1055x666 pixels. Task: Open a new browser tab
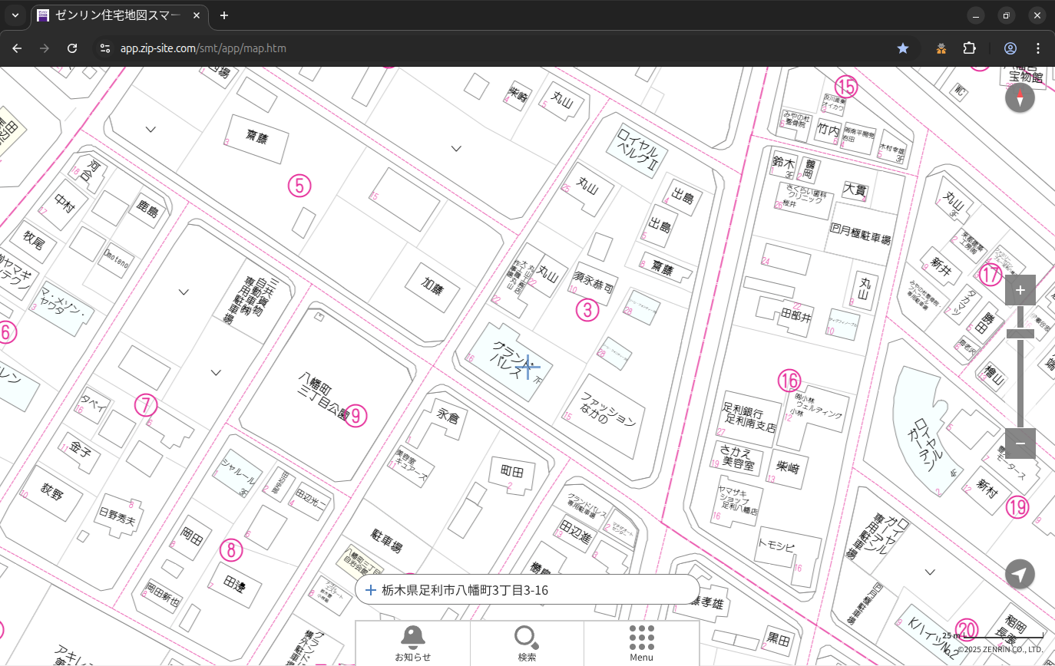224,15
